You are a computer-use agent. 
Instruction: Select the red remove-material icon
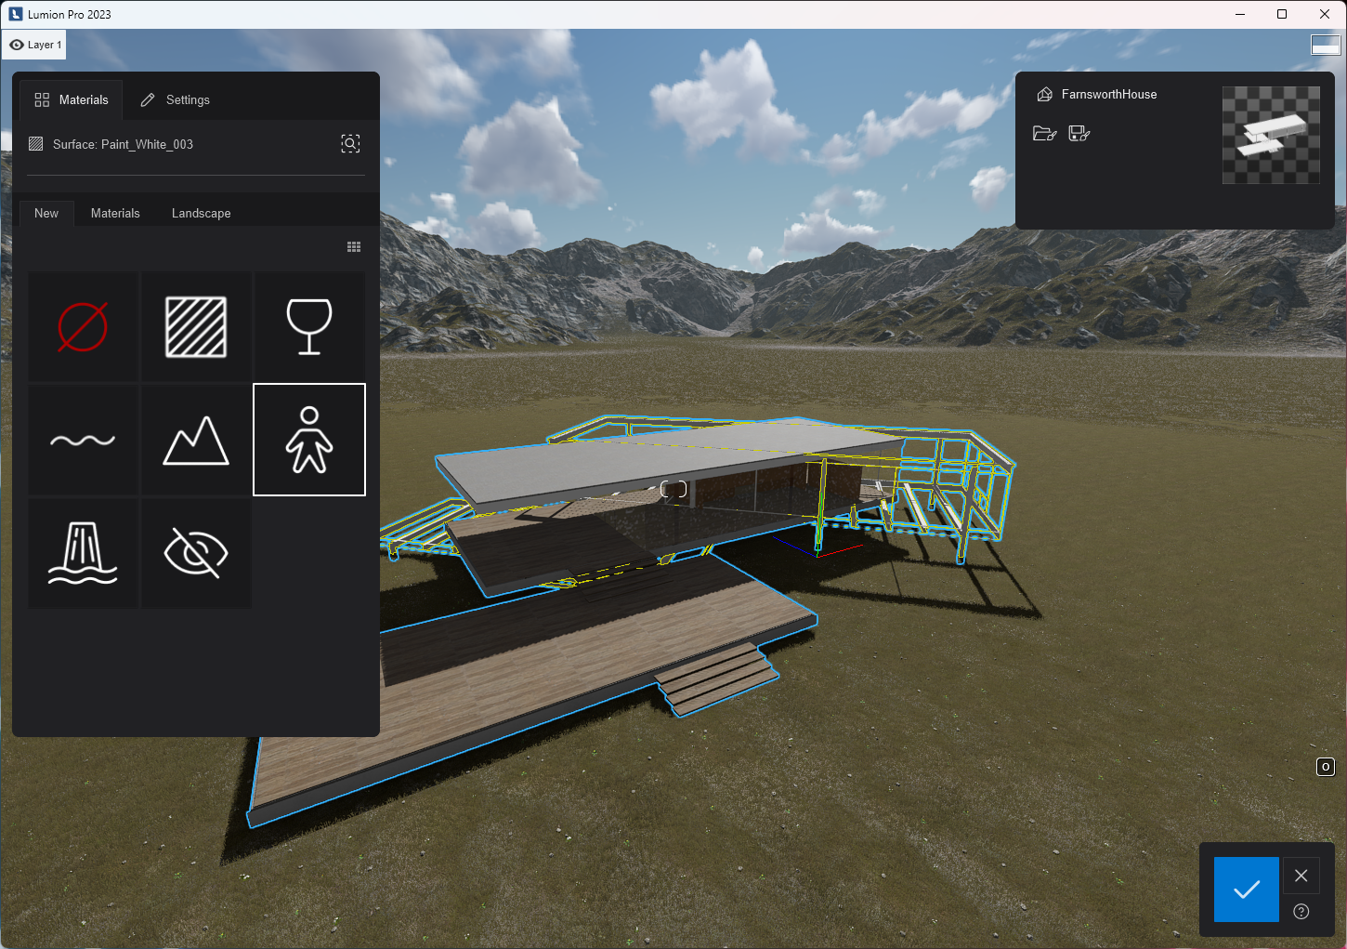coord(83,325)
